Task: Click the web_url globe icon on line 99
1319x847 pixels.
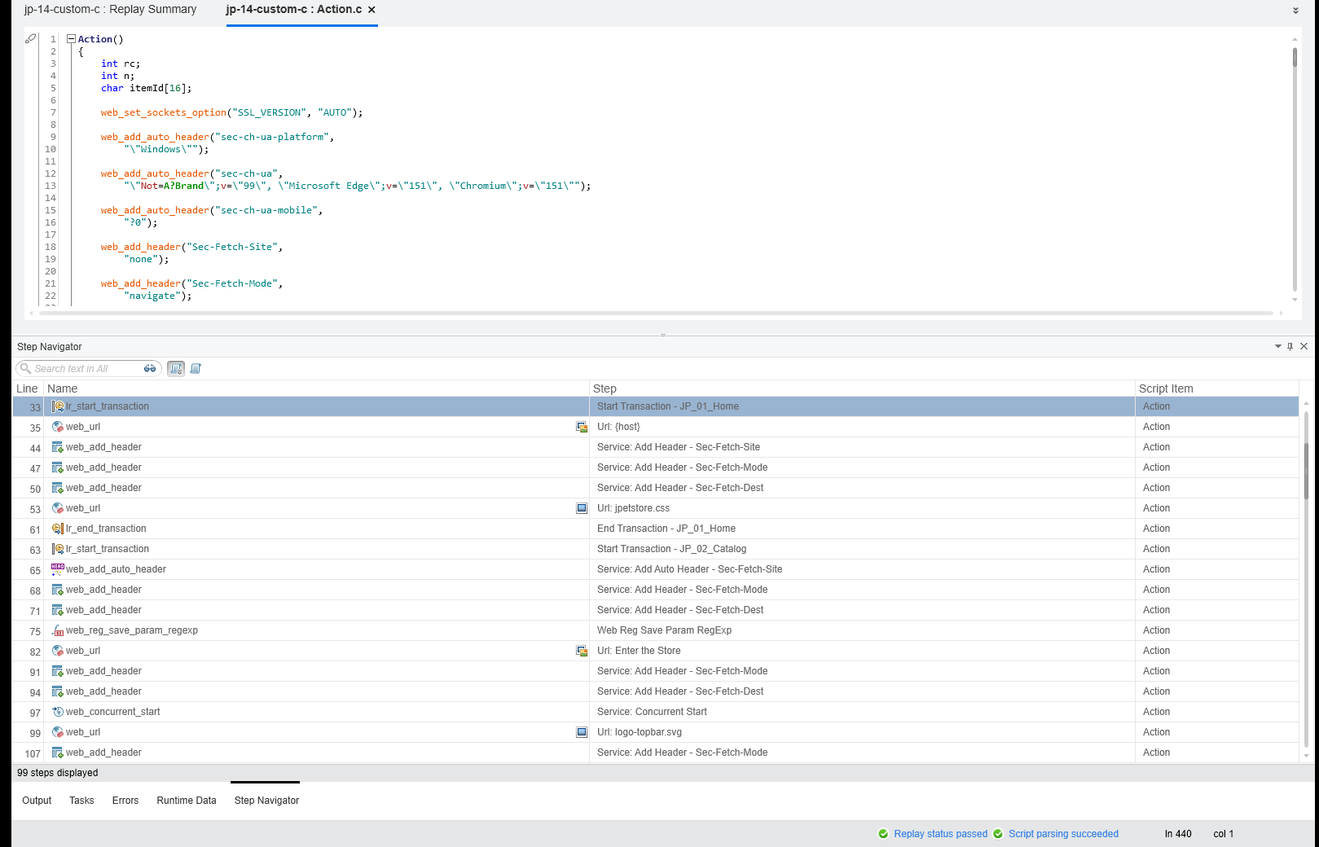Action: (x=58, y=732)
